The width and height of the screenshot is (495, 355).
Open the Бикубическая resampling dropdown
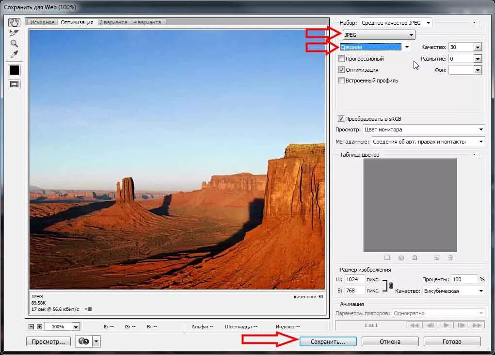tap(453, 291)
